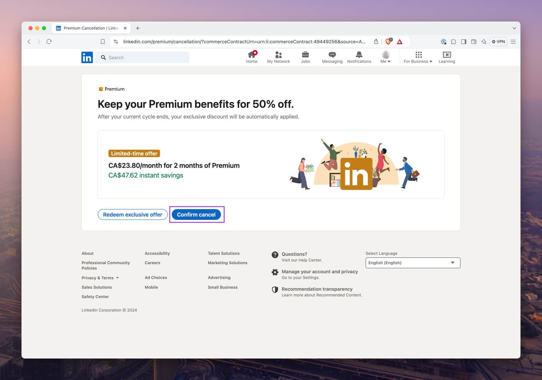Open the Select Language dropdown
542x380 pixels.
[413, 263]
